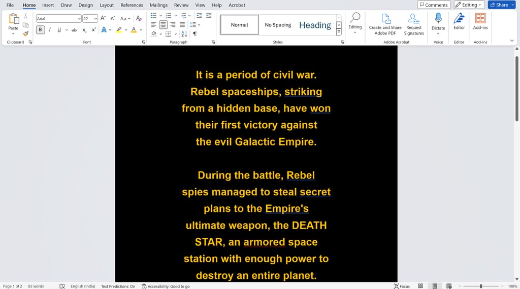Toggle Italic formatting
520x289 pixels.
50,30
